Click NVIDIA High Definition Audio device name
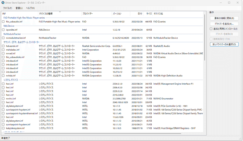Screen dimensions: 243x141 (x=168, y=76)
